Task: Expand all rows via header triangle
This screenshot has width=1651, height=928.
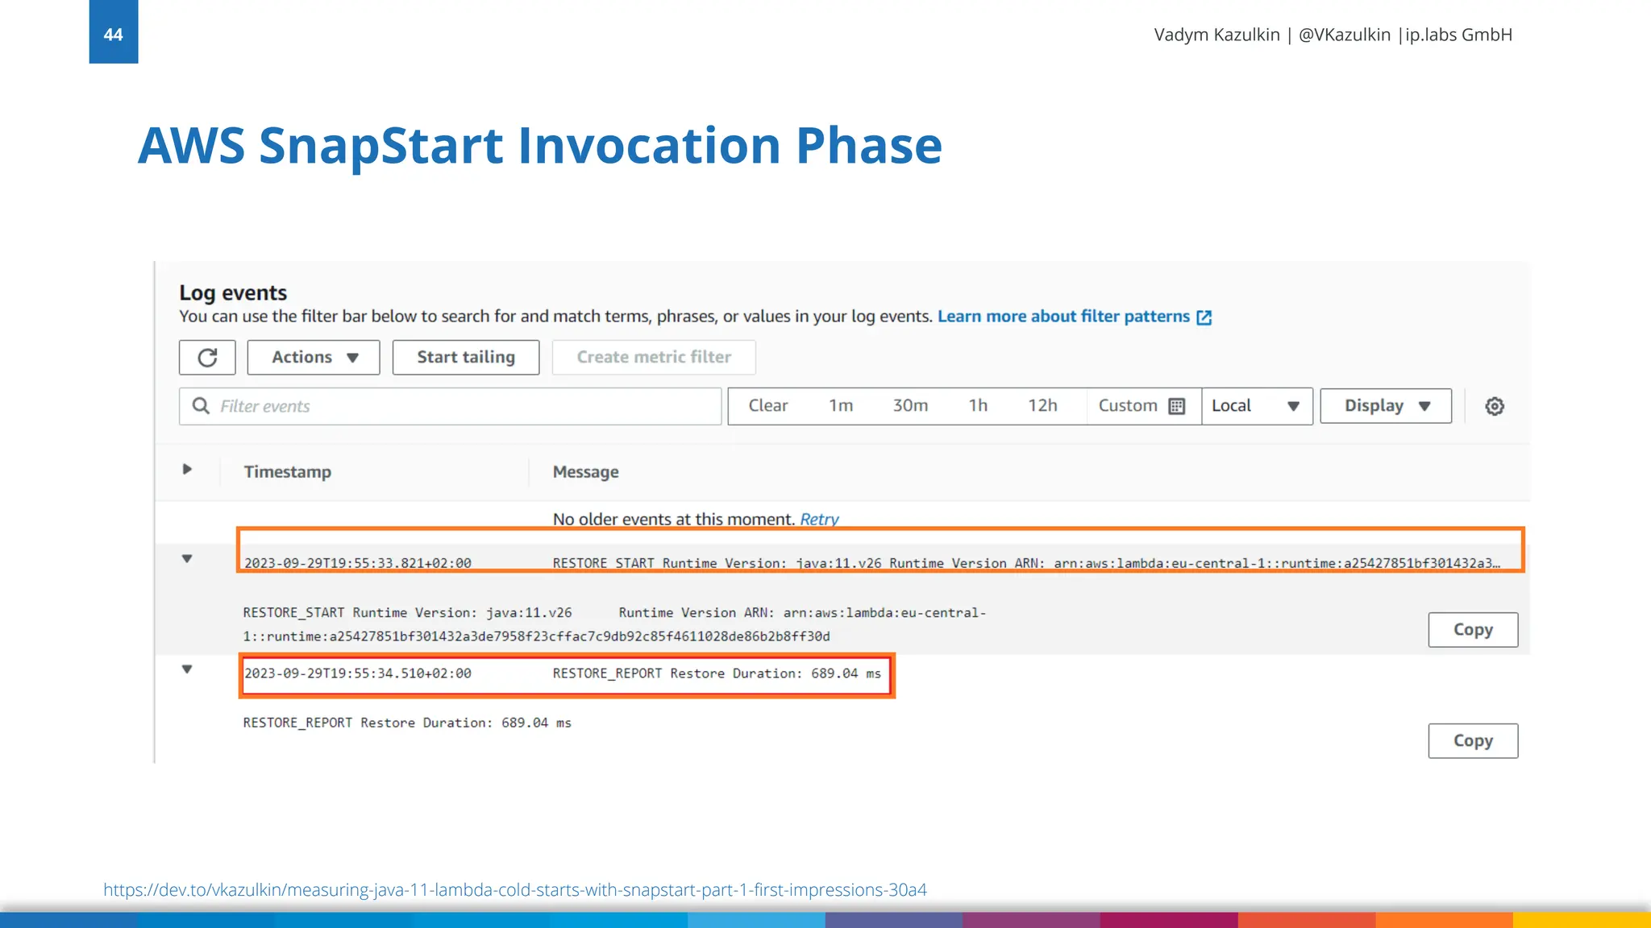Action: pyautogui.click(x=187, y=469)
